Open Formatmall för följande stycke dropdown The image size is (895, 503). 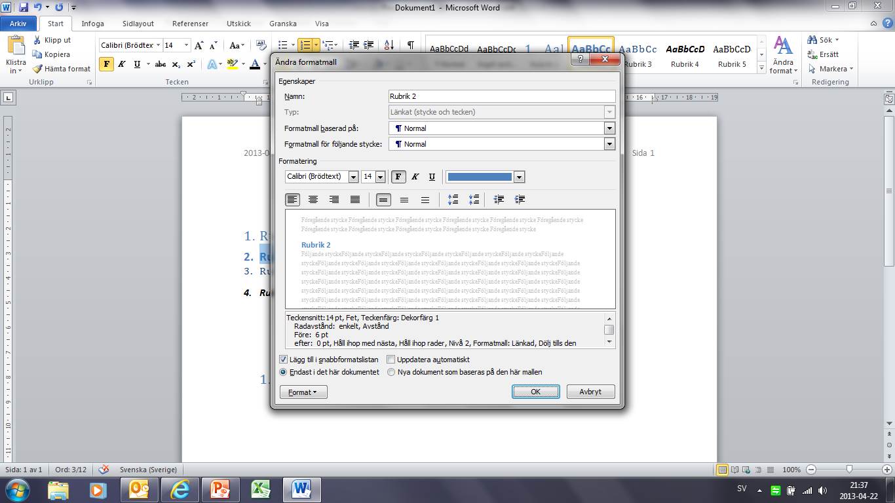coord(609,144)
